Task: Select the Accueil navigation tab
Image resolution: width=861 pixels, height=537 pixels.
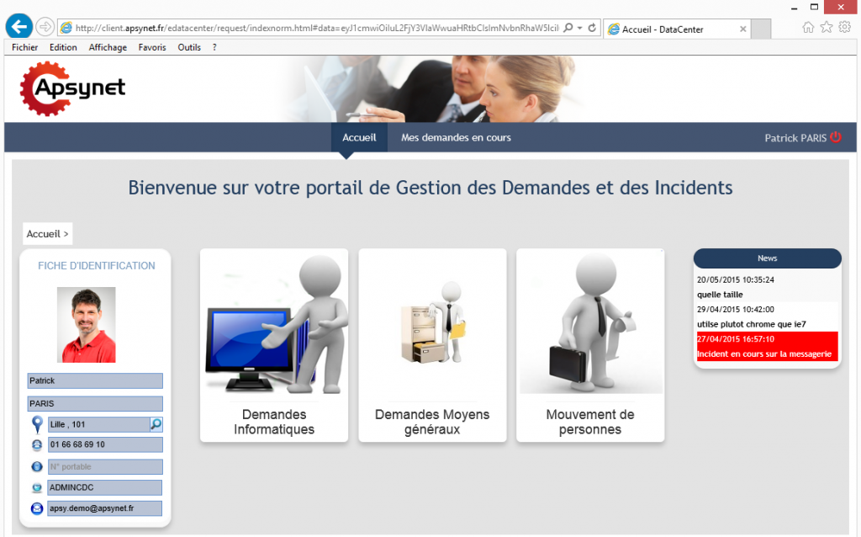Action: tap(359, 137)
